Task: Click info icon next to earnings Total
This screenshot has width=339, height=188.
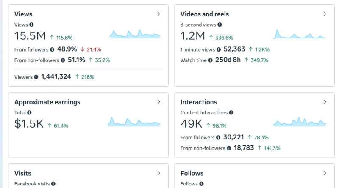Action: 29,113
